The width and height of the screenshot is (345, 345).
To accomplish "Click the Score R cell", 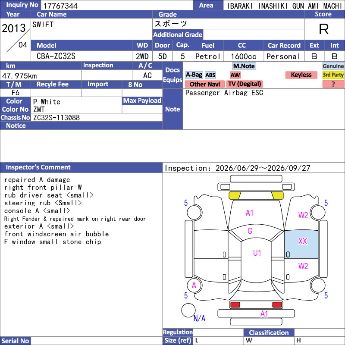I will tap(324, 29).
